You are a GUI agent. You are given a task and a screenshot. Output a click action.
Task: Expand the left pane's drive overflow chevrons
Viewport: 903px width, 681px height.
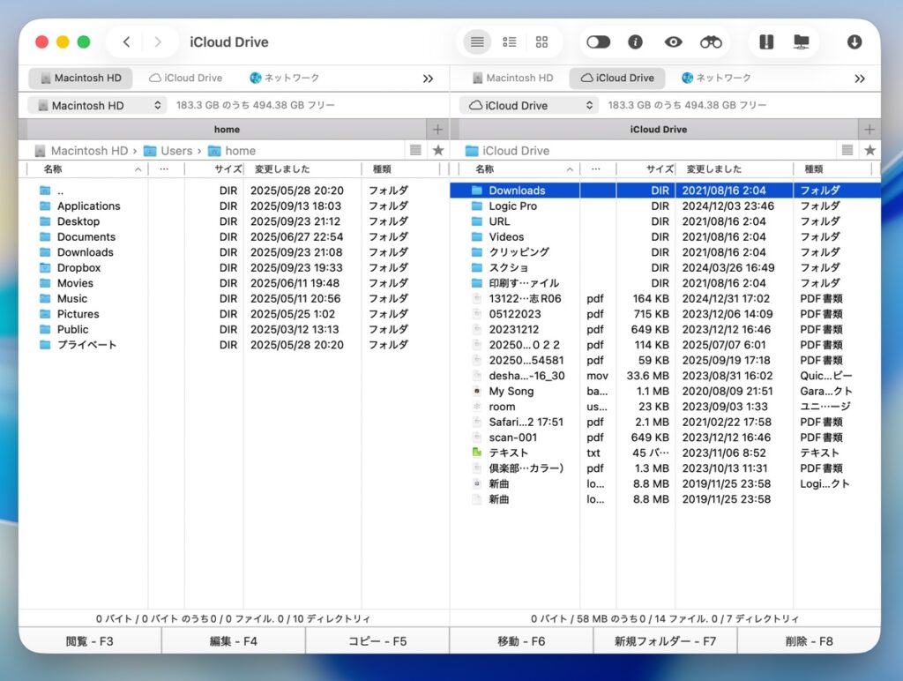(428, 79)
